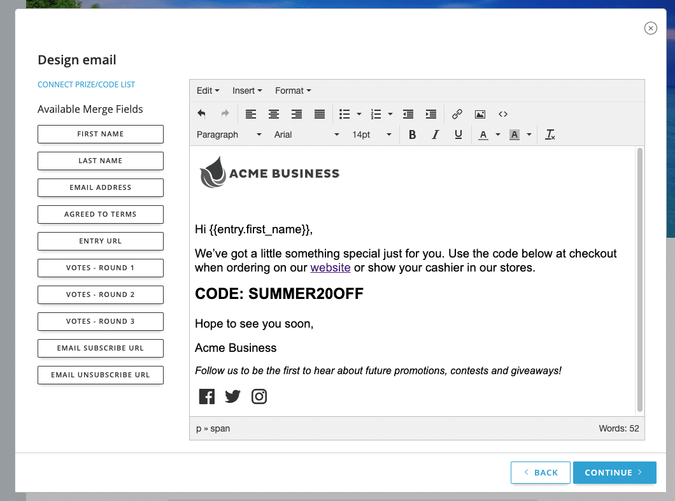Expand the 14pt font size dropdown
675x501 pixels.
(371, 134)
